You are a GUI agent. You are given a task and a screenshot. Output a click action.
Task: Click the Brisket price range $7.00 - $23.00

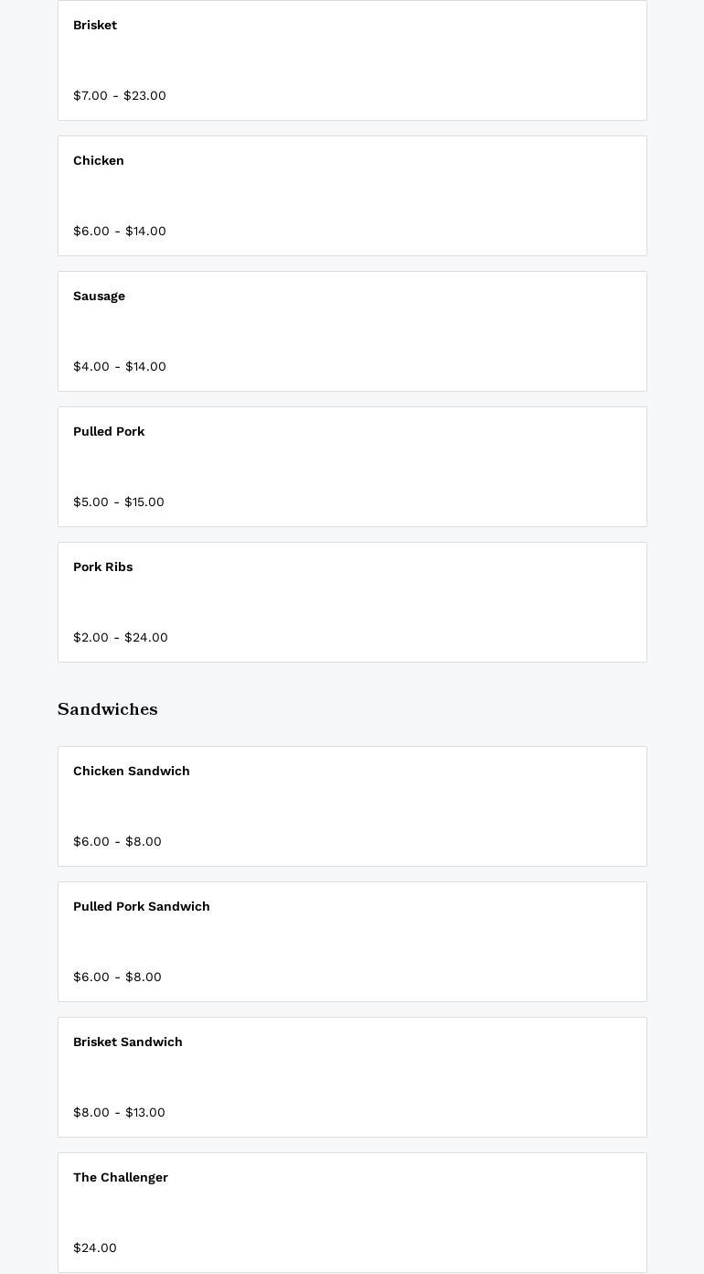click(x=120, y=96)
